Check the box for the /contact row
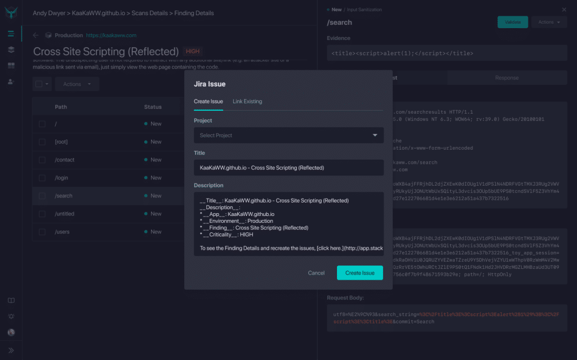The height and width of the screenshot is (360, 577). point(42,160)
